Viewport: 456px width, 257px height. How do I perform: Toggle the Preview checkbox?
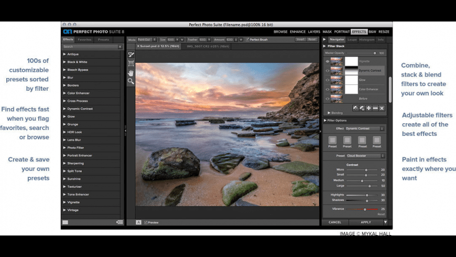[x=146, y=222]
